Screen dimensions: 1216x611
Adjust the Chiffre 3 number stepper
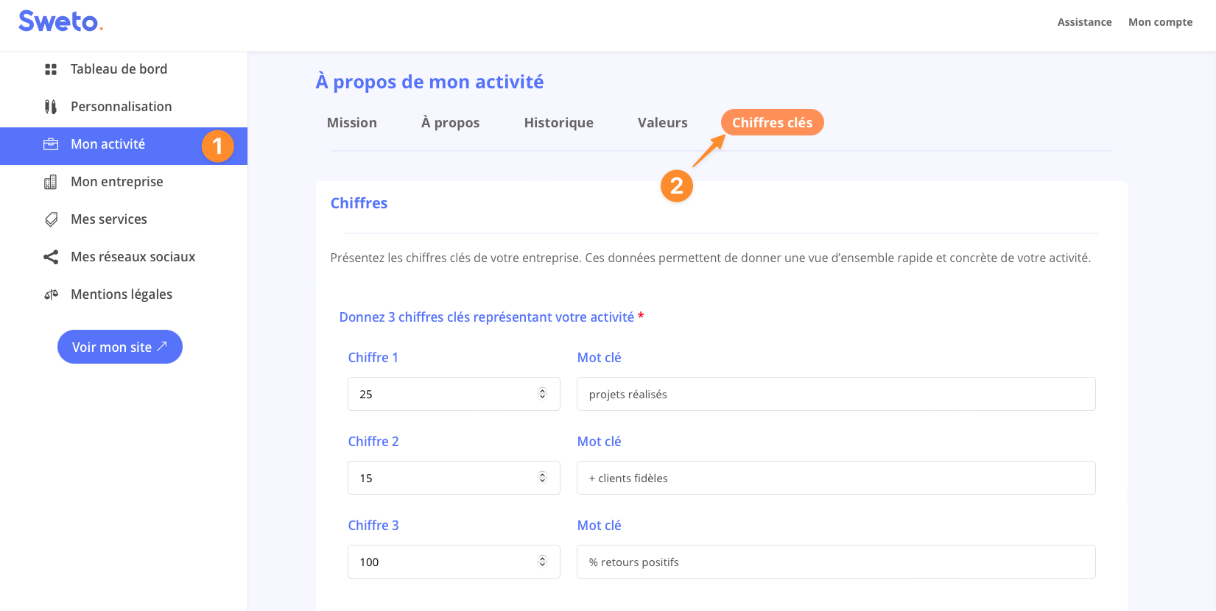542,562
